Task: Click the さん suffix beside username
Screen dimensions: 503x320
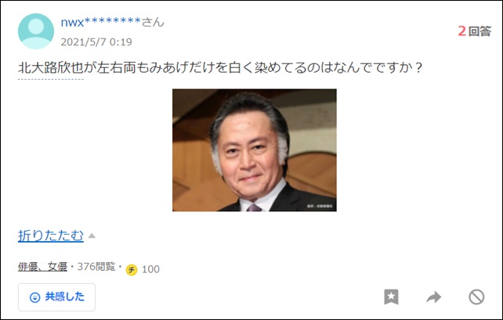Action: [153, 22]
